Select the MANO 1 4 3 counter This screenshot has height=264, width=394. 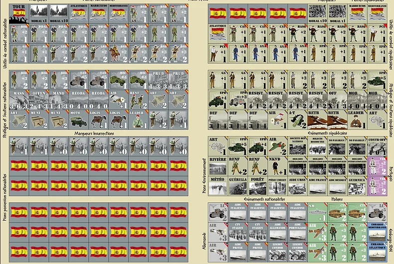59,100
